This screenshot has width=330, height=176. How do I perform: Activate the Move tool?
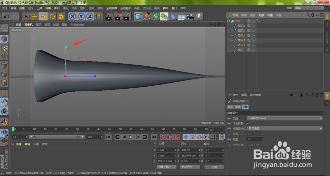pyautogui.click(x=35, y=16)
